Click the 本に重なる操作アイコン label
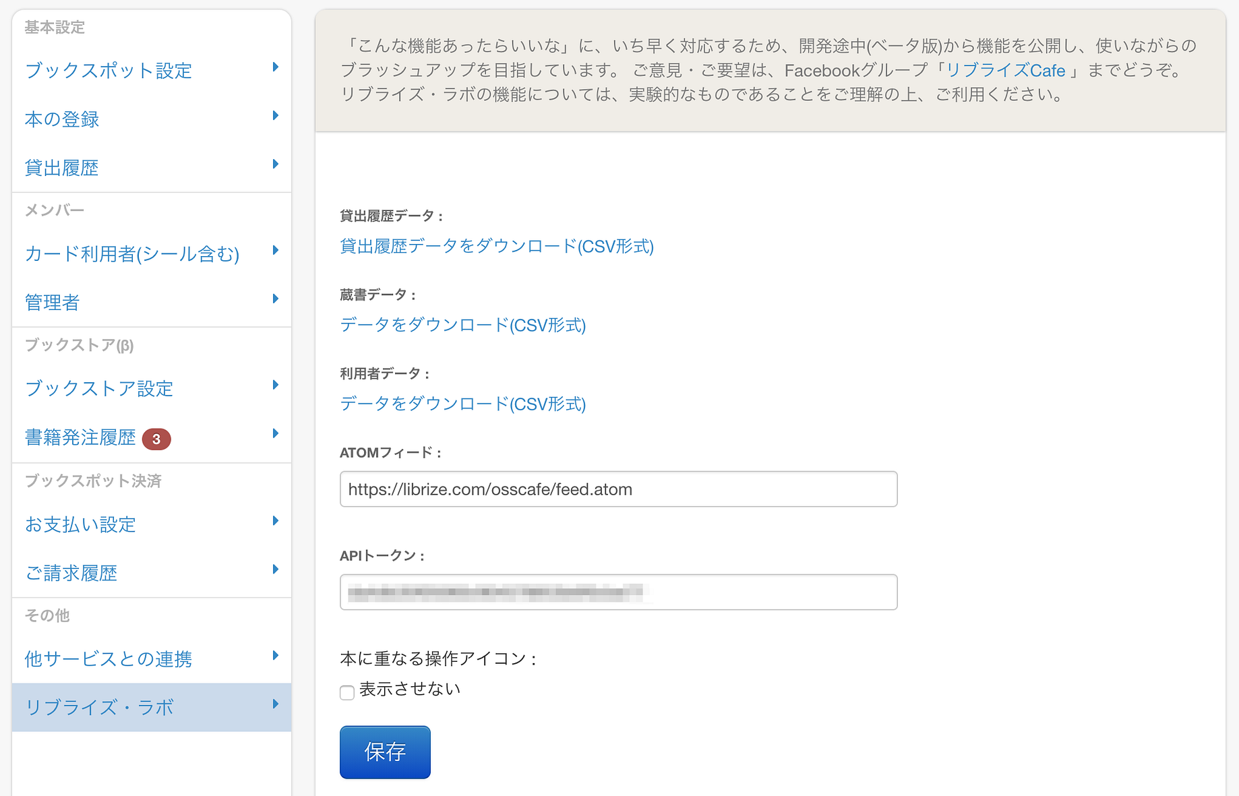Screen dimensions: 1239x796 click(438, 659)
